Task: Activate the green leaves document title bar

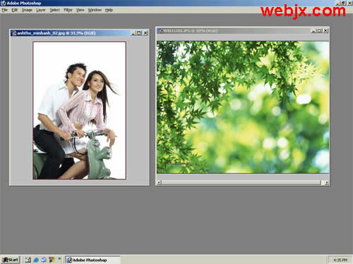Action: [243, 31]
